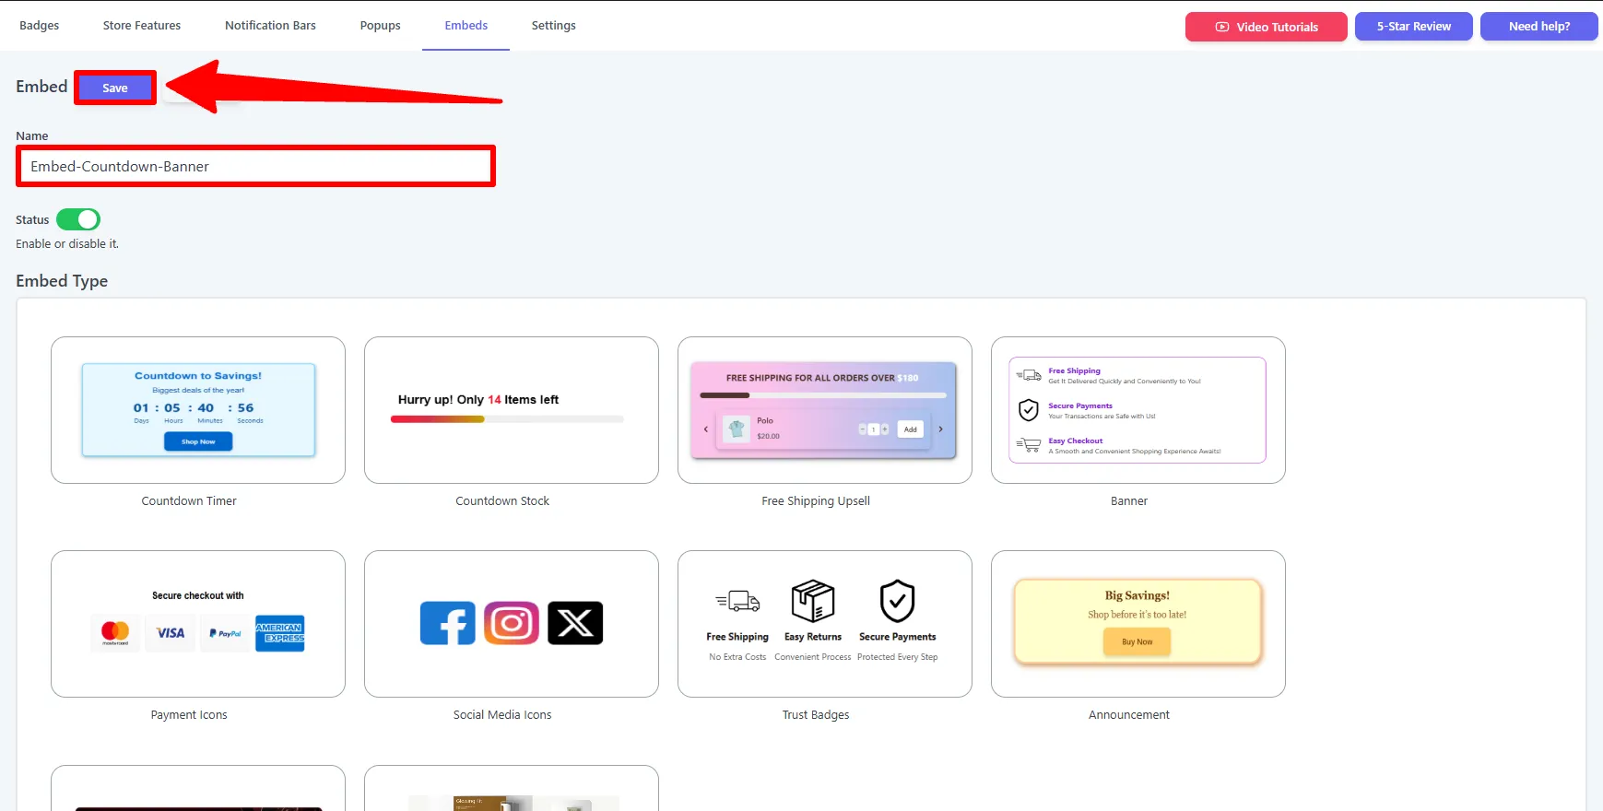Pick the Payment Icons embed type
This screenshot has height=811, width=1603.
pos(198,624)
